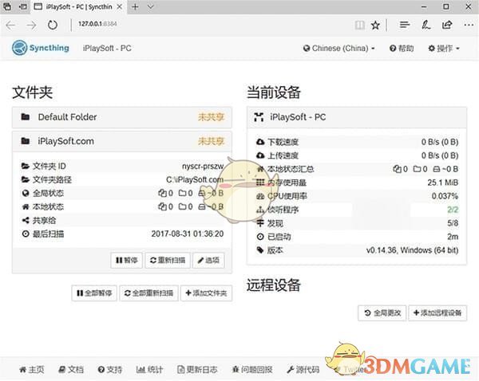Collapse the iPlaySoft.com folder panel

point(122,141)
